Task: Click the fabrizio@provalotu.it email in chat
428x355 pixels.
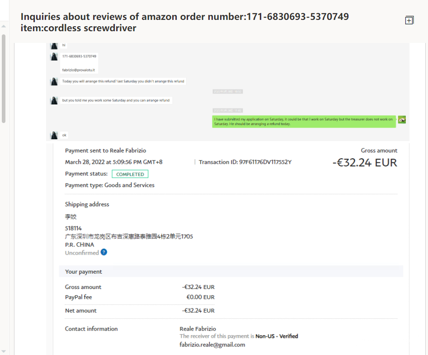Action: pos(79,70)
